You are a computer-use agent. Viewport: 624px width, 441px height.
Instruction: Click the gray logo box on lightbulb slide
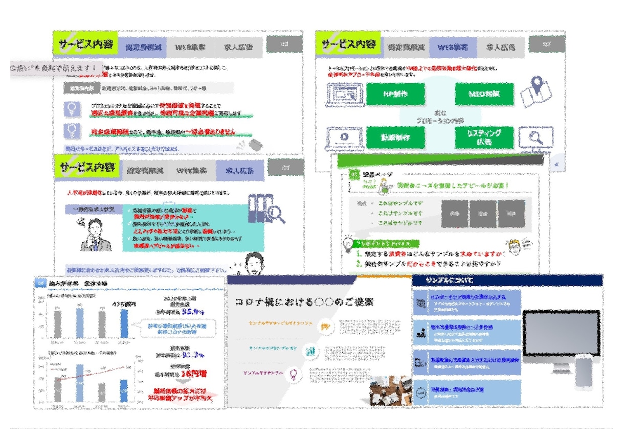pos(284,45)
